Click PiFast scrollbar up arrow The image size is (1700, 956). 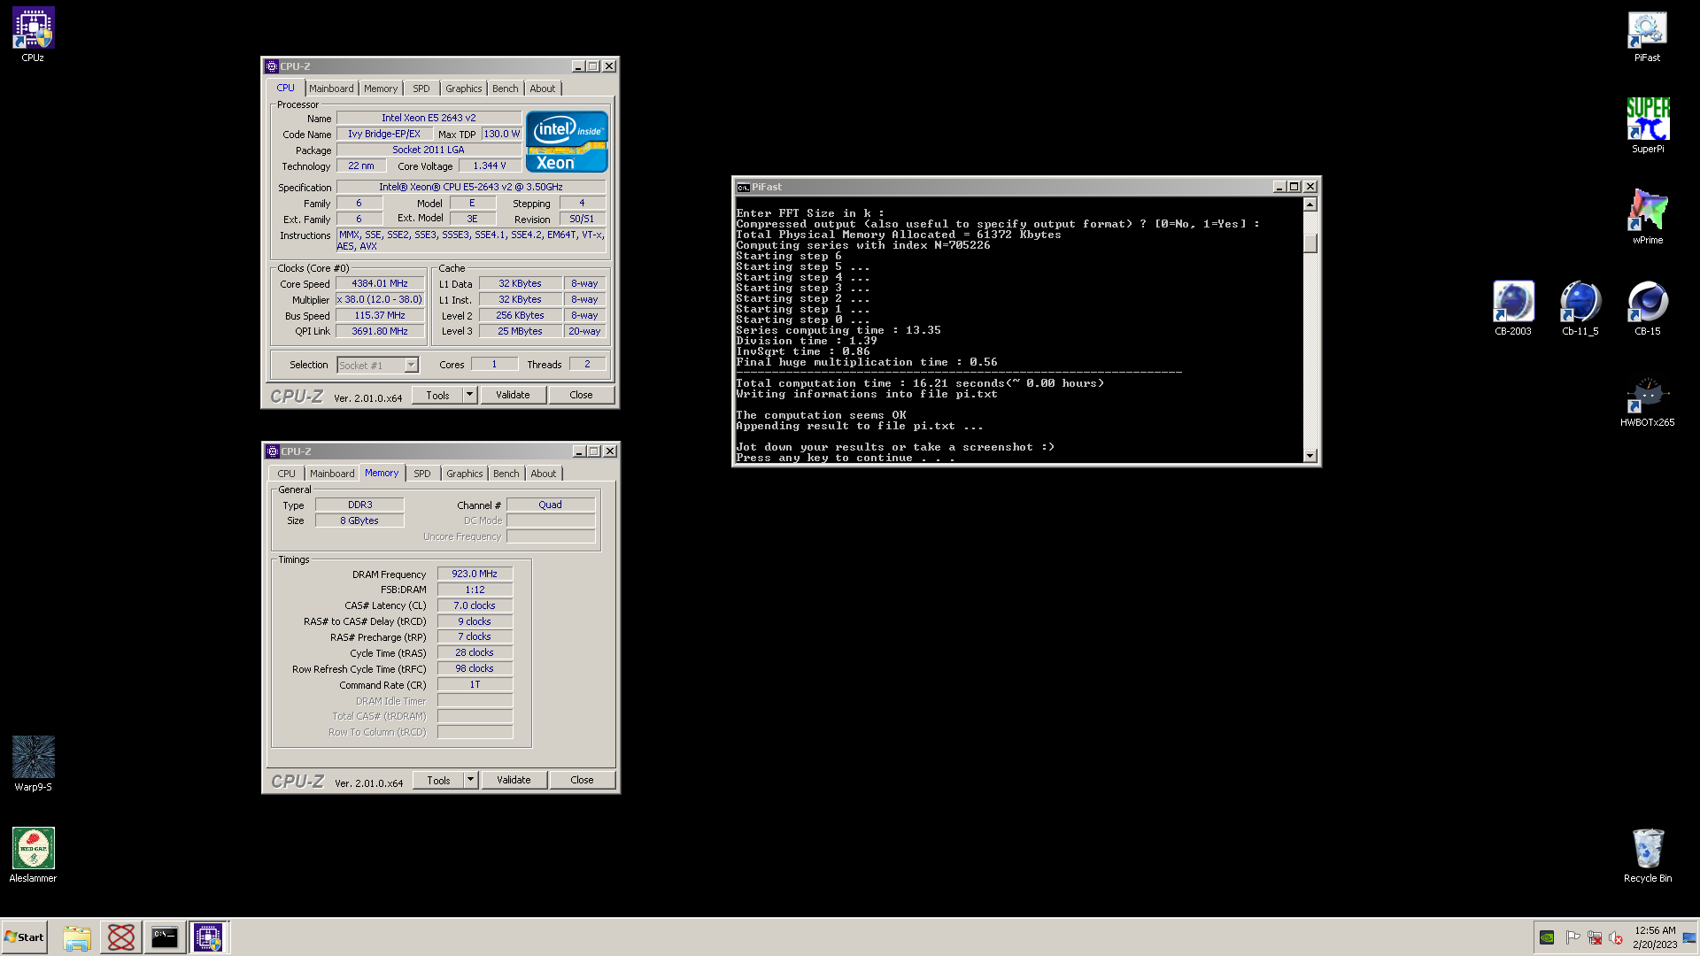(x=1310, y=204)
